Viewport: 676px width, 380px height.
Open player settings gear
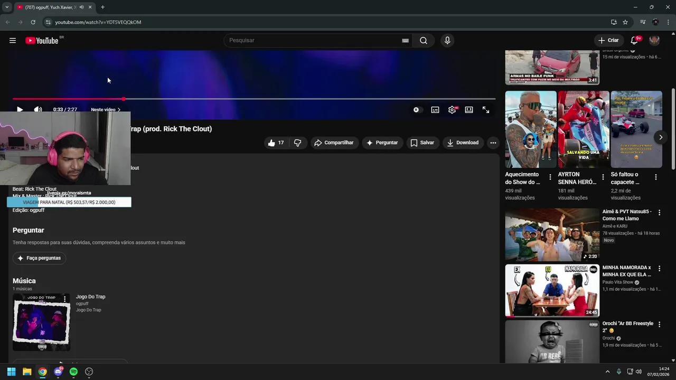tap(452, 110)
